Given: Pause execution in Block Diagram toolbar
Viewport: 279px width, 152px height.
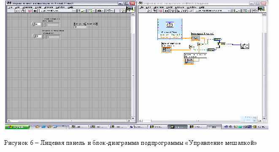Looking at the screenshot, I should [166, 11].
